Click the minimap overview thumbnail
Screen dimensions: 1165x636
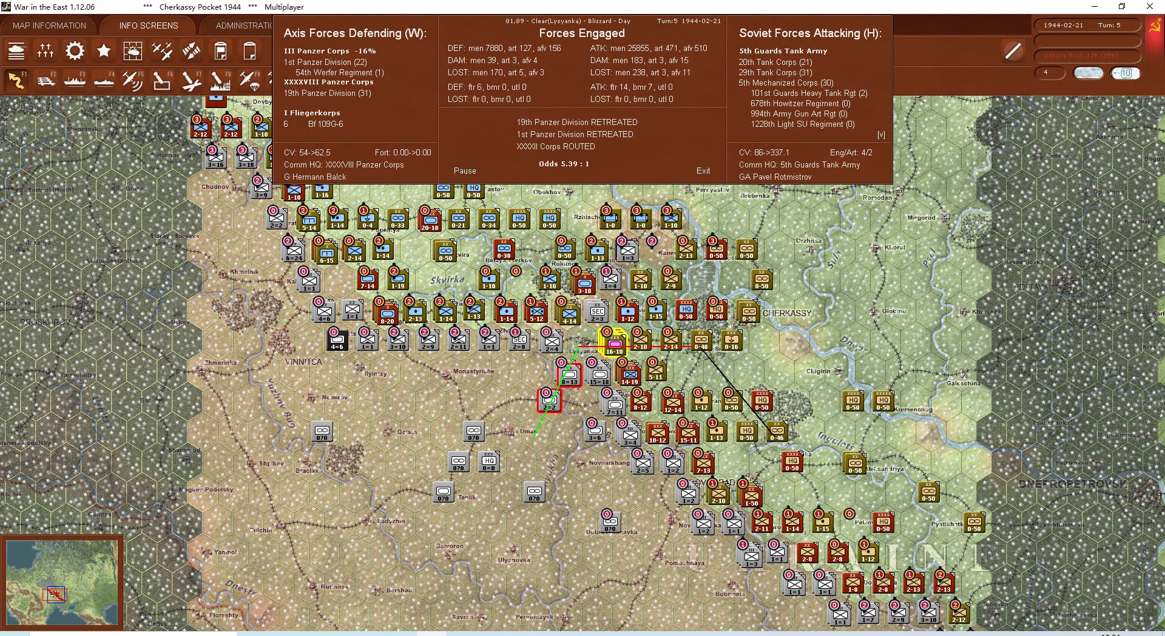[62, 583]
